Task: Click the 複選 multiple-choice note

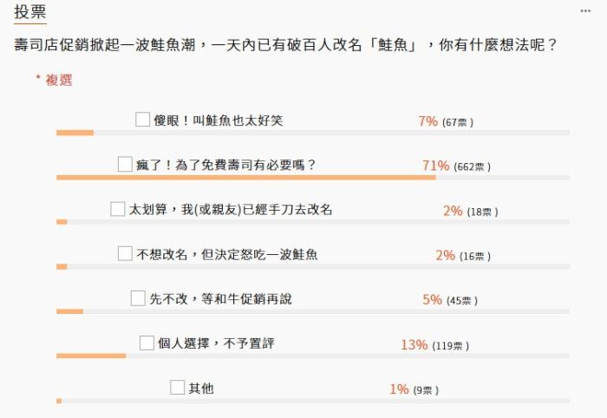Action: coord(55,80)
